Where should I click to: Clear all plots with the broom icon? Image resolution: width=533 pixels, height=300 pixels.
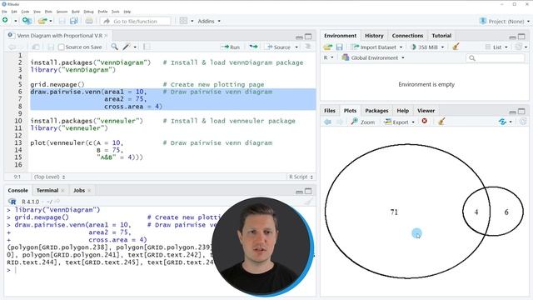coord(441,122)
